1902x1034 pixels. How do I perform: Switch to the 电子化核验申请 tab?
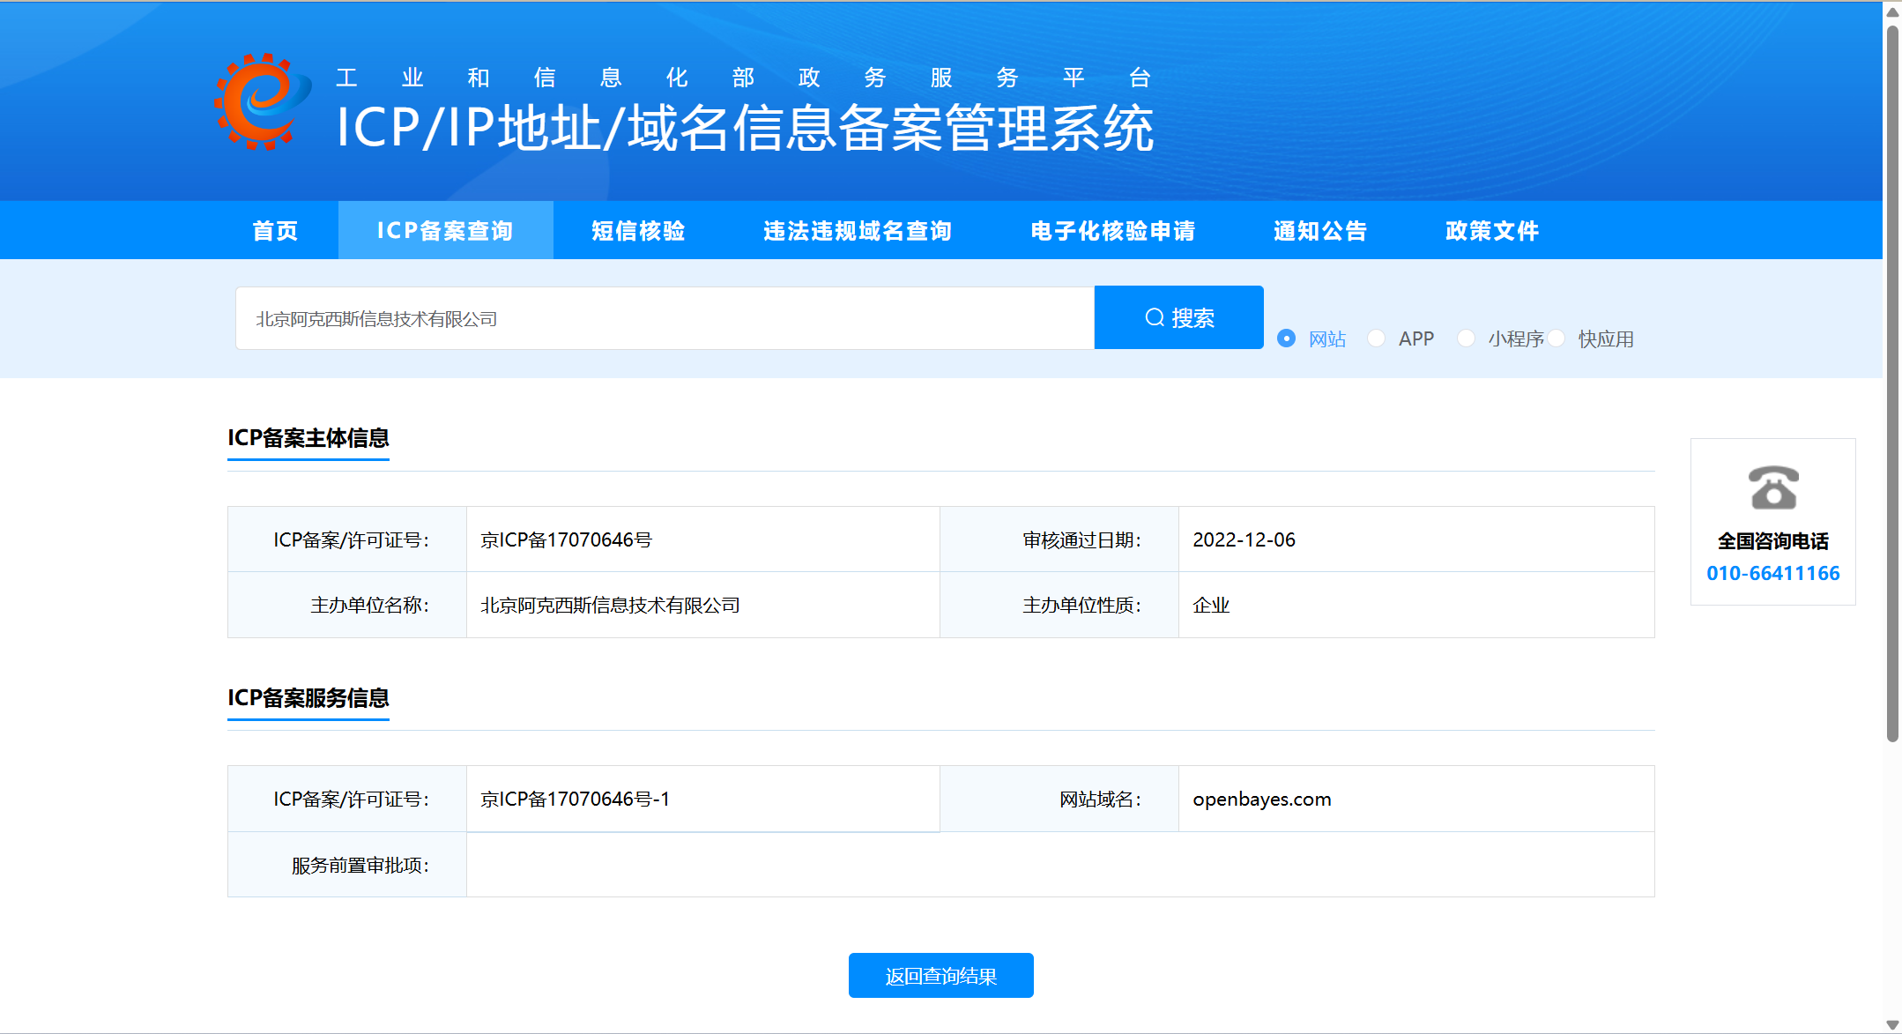click(x=1113, y=231)
